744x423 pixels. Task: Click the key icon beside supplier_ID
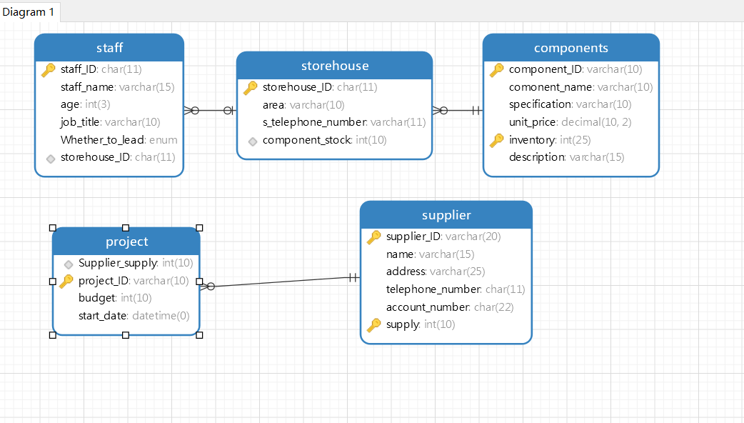click(x=374, y=237)
